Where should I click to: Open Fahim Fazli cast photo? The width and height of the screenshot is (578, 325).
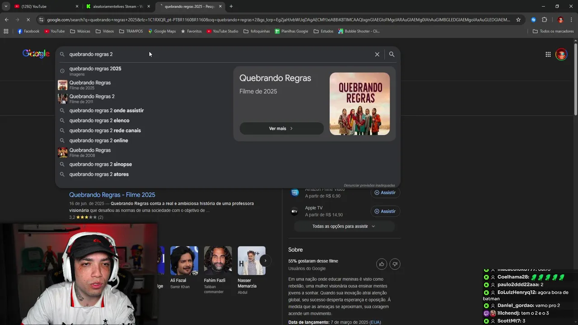click(218, 260)
